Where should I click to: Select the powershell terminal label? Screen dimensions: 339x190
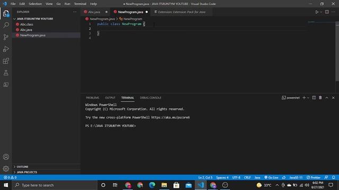[291, 98]
